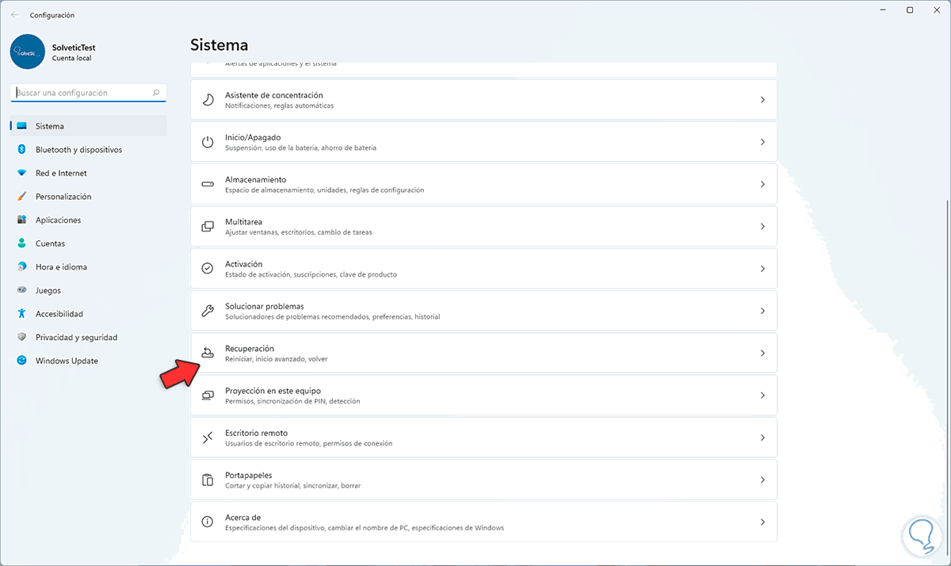Click the Recuperación recovery icon
The image size is (951, 566).
[208, 353]
